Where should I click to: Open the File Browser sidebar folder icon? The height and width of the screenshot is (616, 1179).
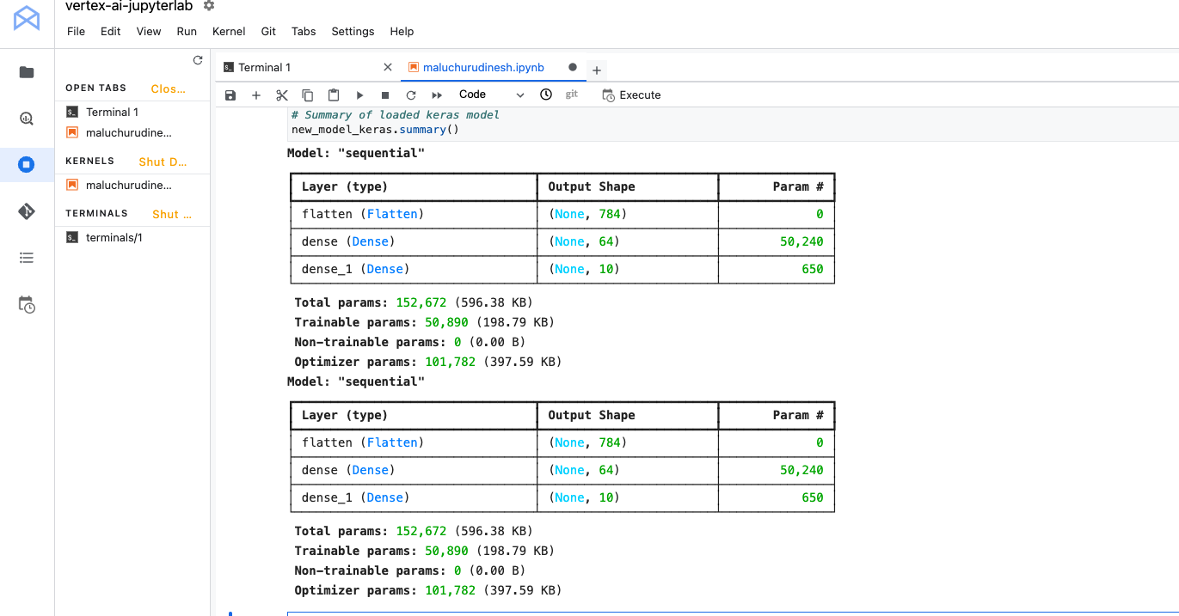pyautogui.click(x=27, y=72)
